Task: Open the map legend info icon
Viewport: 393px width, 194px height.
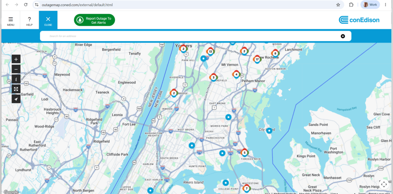Action: coord(16,79)
